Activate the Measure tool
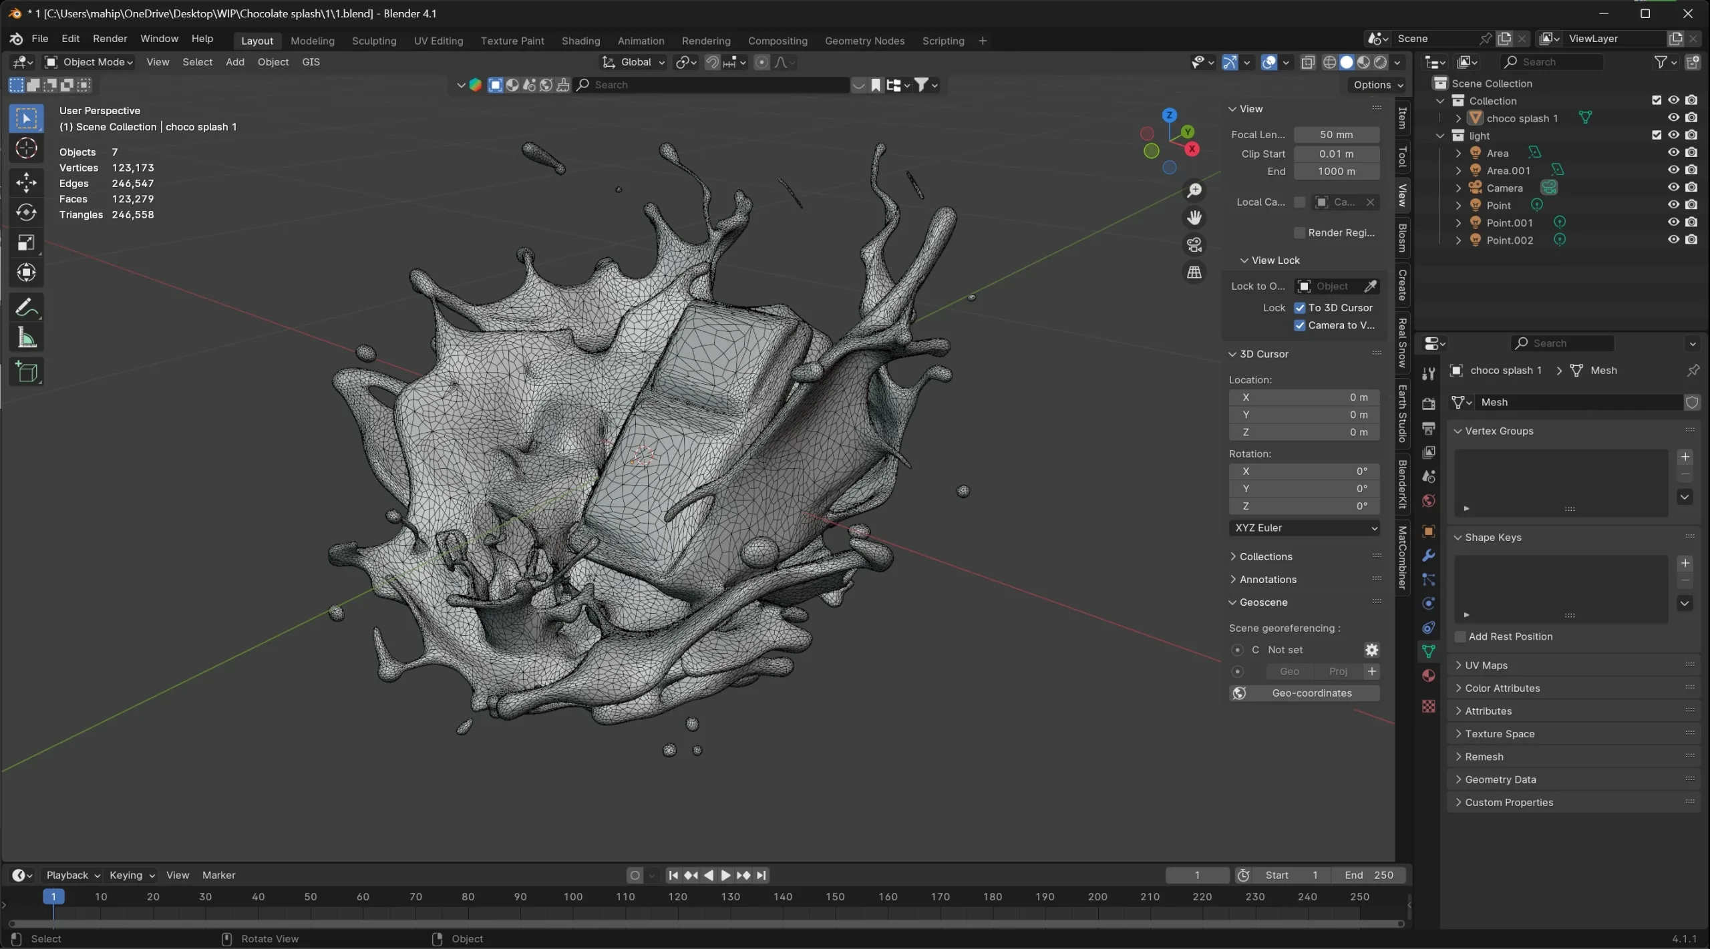Image resolution: width=1710 pixels, height=949 pixels. (x=27, y=337)
